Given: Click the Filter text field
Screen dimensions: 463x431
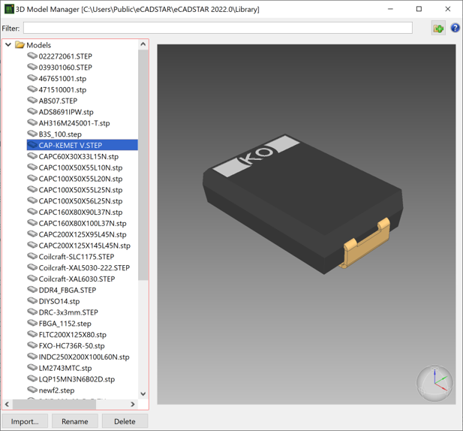Looking at the screenshot, I should 218,28.
